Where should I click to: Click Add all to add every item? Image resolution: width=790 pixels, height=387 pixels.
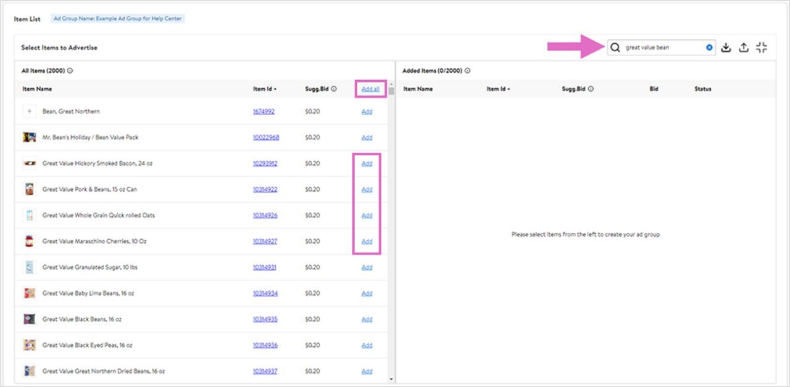click(370, 89)
